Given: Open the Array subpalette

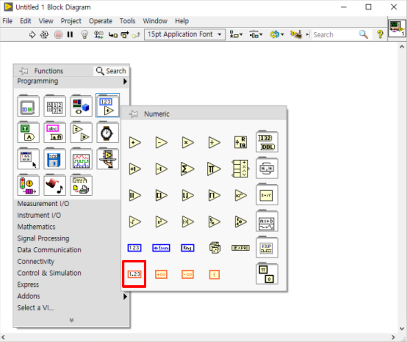Looking at the screenshot, I should 55,106.
